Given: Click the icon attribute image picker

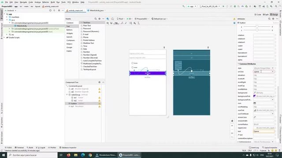Looking at the screenshot, I should click(x=255, y=103).
